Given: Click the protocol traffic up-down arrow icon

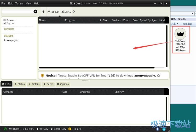Looking at the screenshot, I should pos(52,129).
